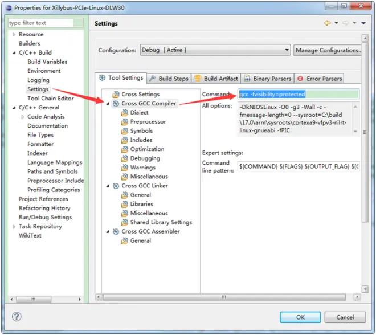Collapse the Cross GCC Compiler node
This screenshot has height=335, width=376.
pos(108,104)
